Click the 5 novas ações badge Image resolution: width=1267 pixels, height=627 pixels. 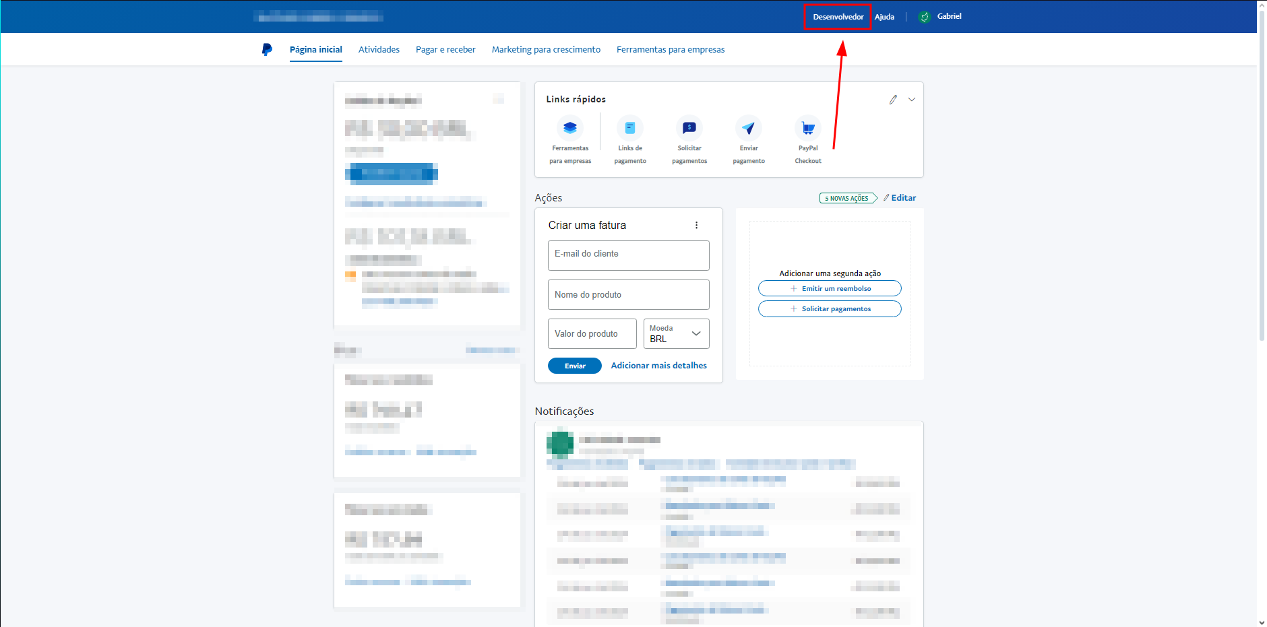tap(848, 198)
